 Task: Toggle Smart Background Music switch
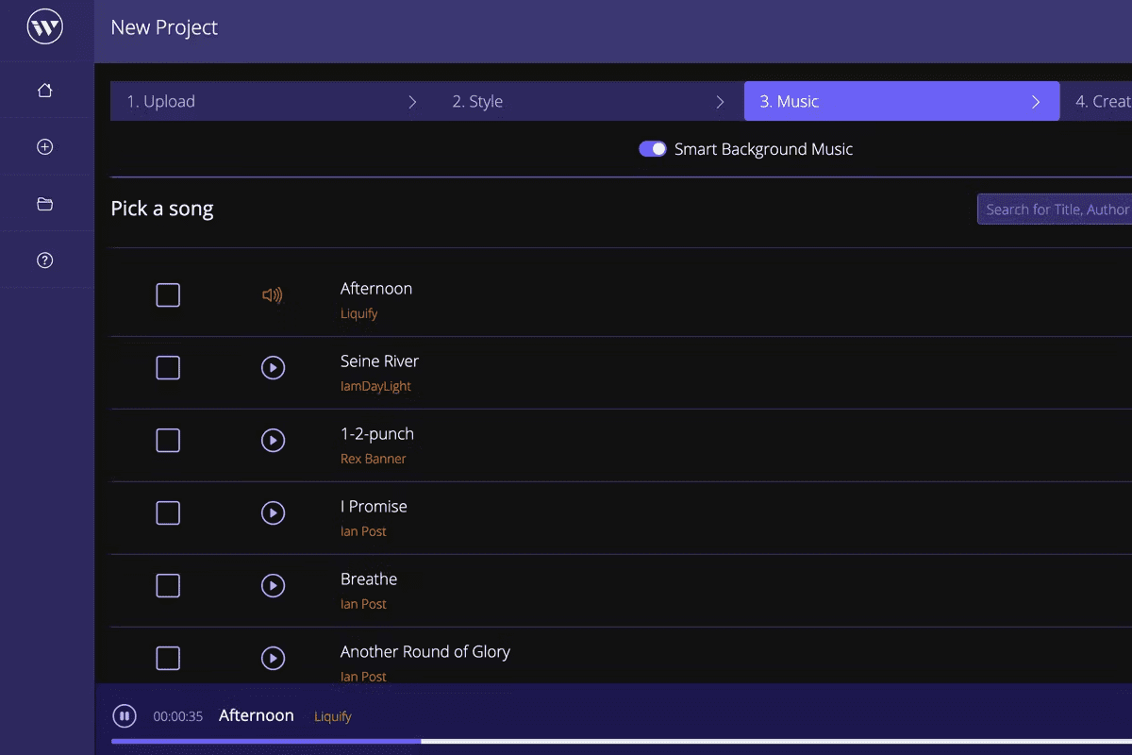tap(653, 149)
